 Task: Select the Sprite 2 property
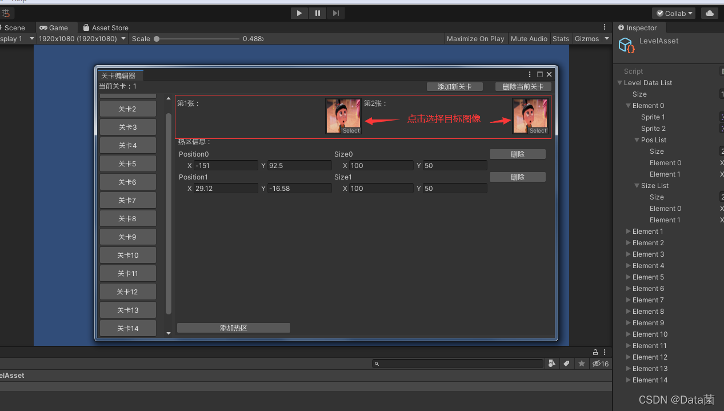[x=653, y=129]
